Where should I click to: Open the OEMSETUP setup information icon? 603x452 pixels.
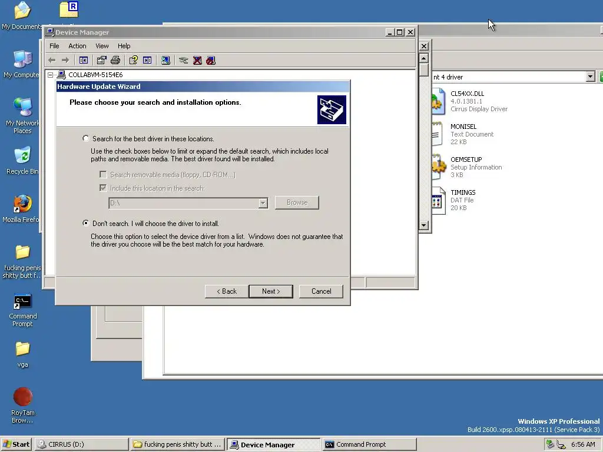click(439, 167)
